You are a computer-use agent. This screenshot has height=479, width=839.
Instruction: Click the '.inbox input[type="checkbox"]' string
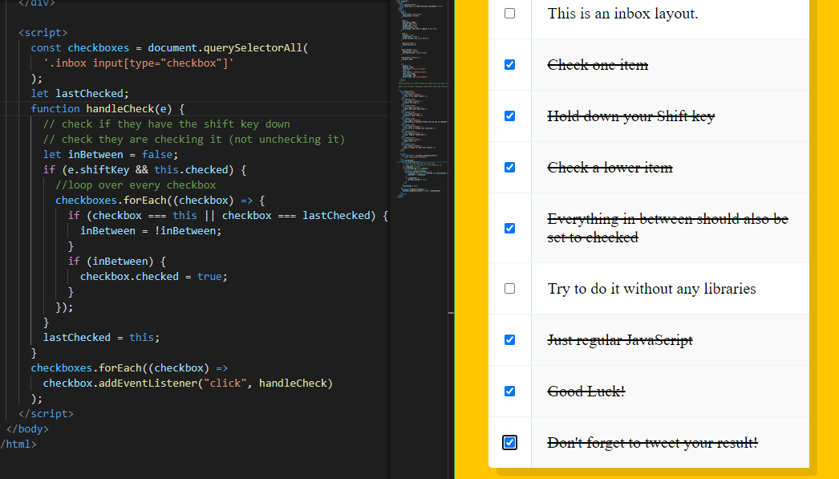pos(139,63)
